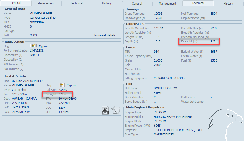Viewport: 244px width, 141px height.
Task: Click deadweight value 17531
Action: pos(158,18)
